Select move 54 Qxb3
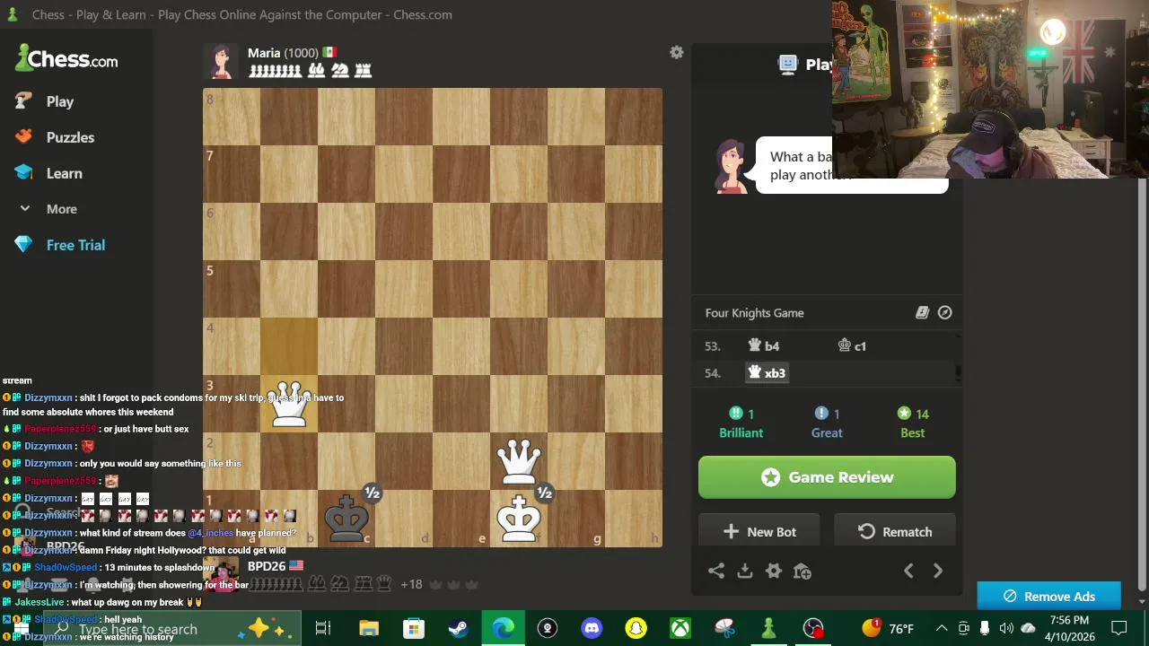1149x646 pixels. coord(767,373)
